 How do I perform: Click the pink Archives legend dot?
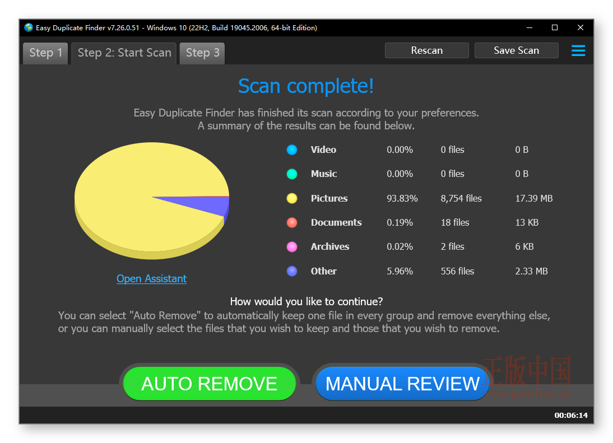click(292, 247)
